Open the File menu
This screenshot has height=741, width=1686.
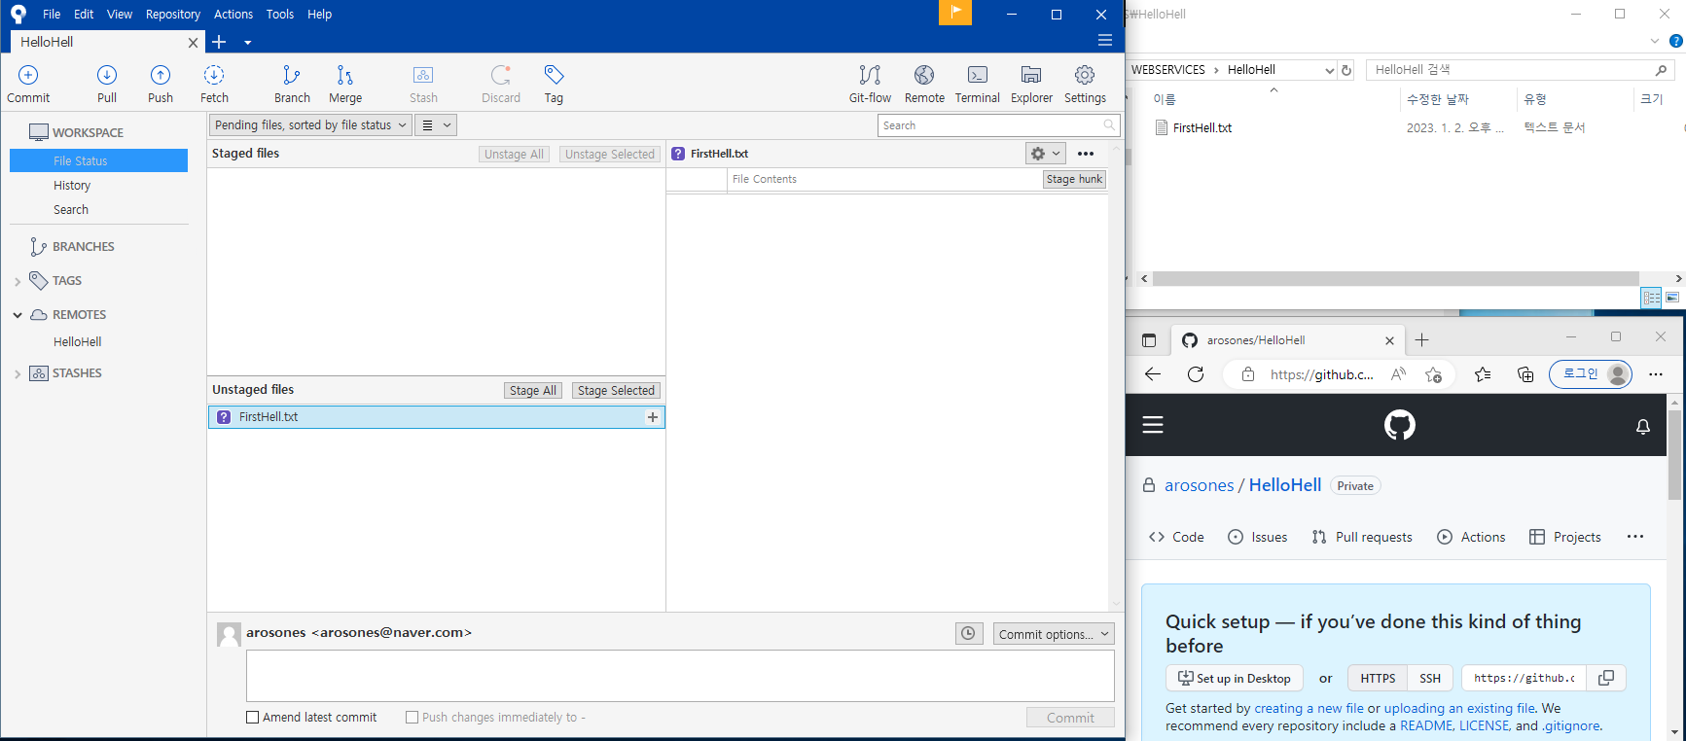pos(52,14)
